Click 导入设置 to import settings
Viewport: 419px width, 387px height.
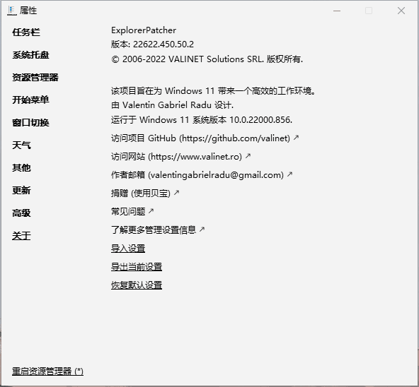click(x=128, y=249)
